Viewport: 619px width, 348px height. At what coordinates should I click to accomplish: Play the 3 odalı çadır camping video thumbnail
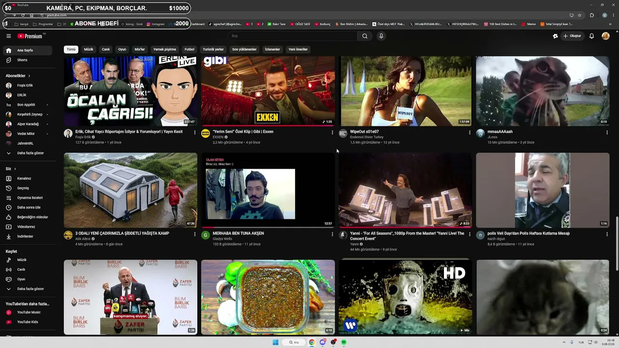(x=131, y=190)
